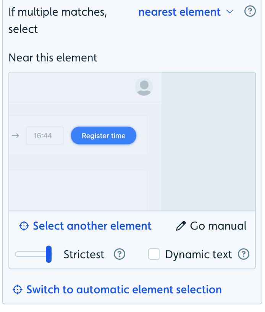Enable the Dynamic text checkbox

(154, 254)
